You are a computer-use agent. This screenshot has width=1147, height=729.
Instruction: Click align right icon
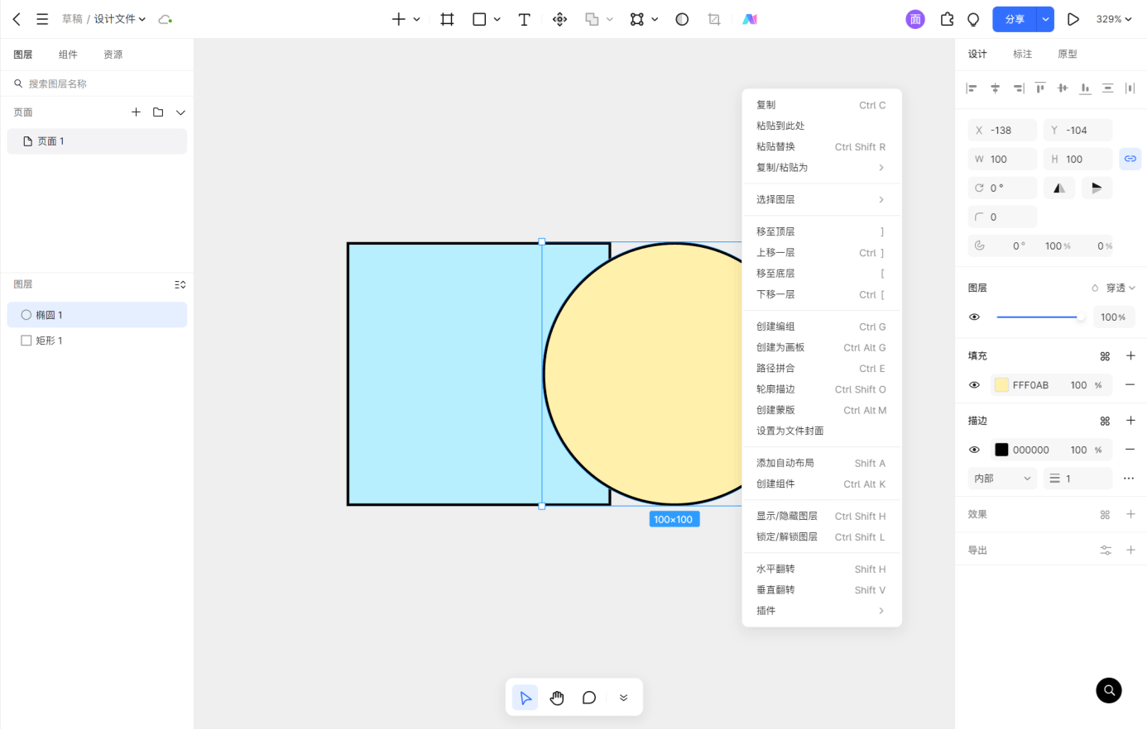click(x=1018, y=88)
